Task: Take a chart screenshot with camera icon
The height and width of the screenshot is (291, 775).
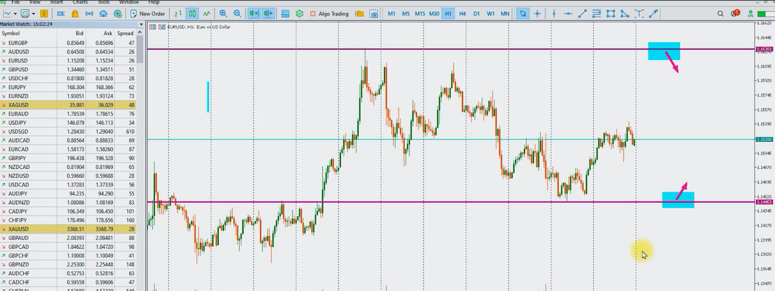Action: 374,14
